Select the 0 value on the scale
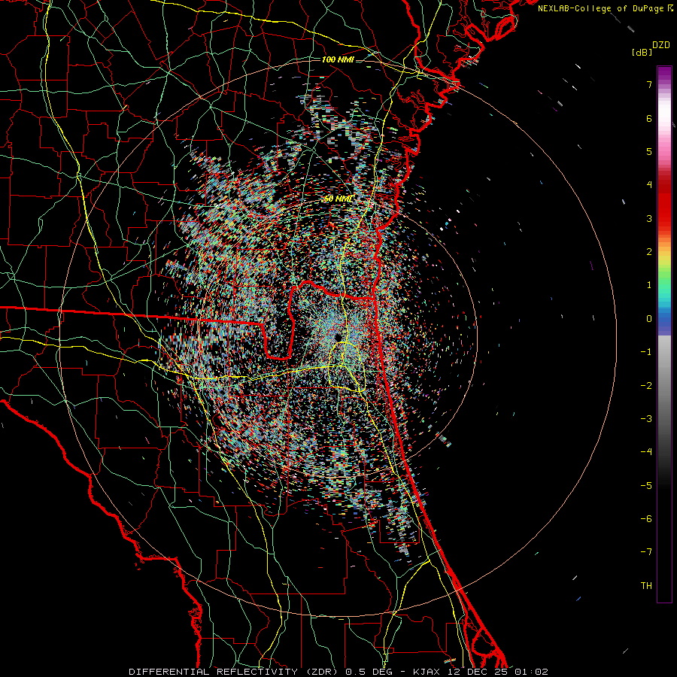This screenshot has height=677, width=677. (x=648, y=319)
